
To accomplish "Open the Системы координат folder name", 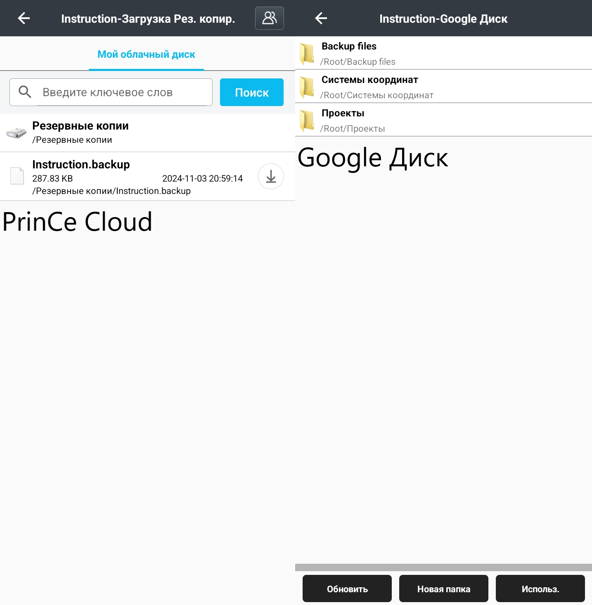I will tap(370, 80).
